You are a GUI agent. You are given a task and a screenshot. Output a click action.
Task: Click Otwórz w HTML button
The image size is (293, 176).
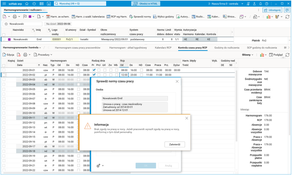coord(145,4)
